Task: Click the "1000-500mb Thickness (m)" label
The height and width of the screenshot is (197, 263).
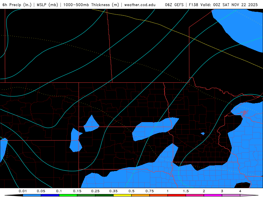Action: click(x=91, y=5)
